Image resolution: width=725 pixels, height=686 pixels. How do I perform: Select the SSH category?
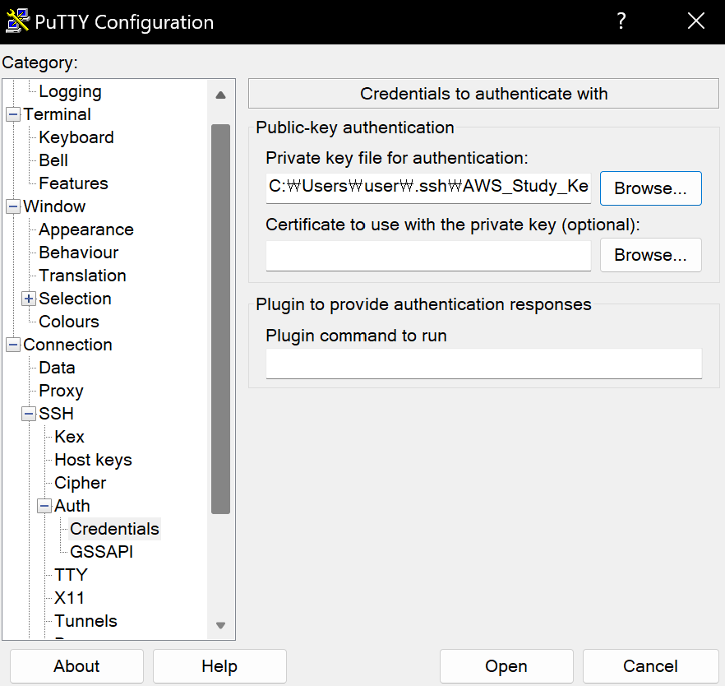click(x=56, y=414)
